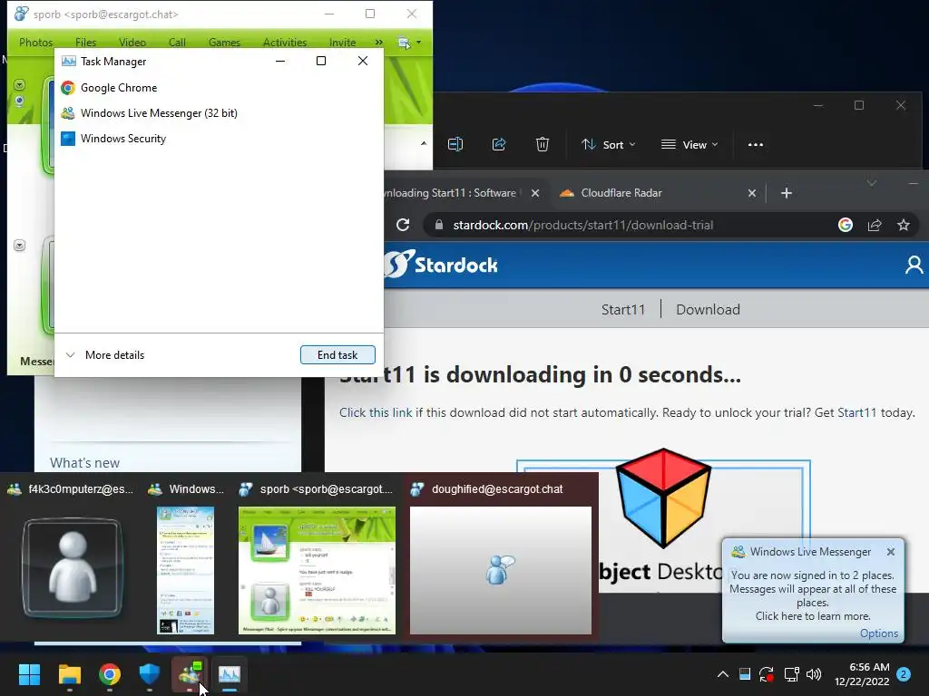Open network status tray icon

(x=791, y=674)
